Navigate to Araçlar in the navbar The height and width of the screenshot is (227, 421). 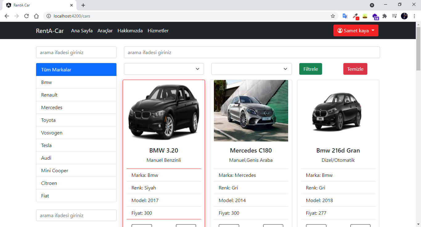tap(105, 30)
